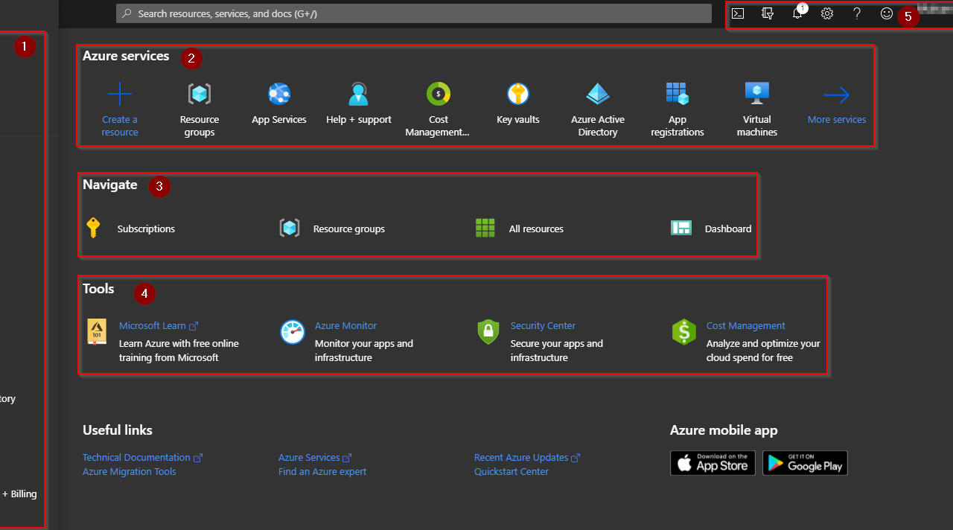Open the Directory + subscription filter icon
This screenshot has width=953, height=530.
pyautogui.click(x=768, y=13)
